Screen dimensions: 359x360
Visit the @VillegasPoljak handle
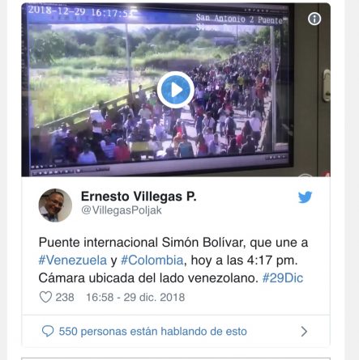coord(122,210)
